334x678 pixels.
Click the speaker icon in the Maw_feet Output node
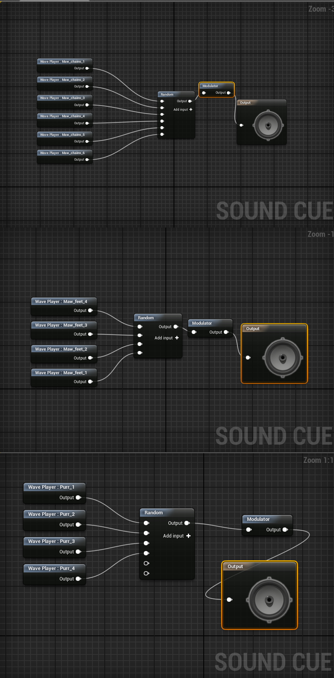coord(283,358)
